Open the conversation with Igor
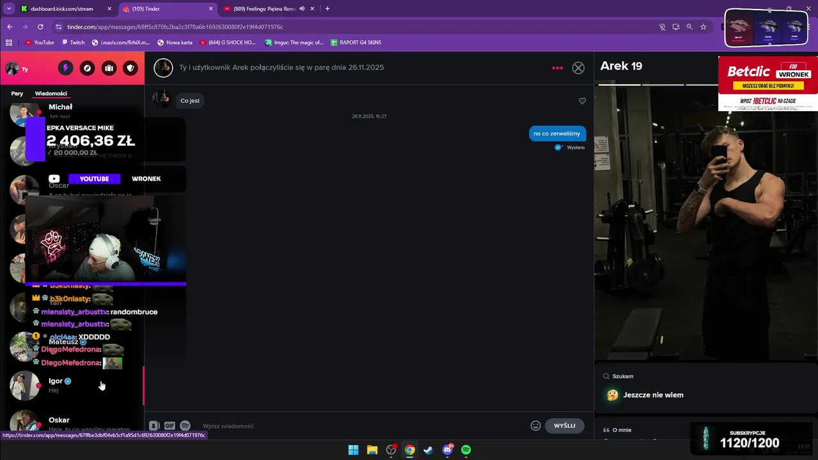Screen dimensions: 818x460 click(72, 385)
